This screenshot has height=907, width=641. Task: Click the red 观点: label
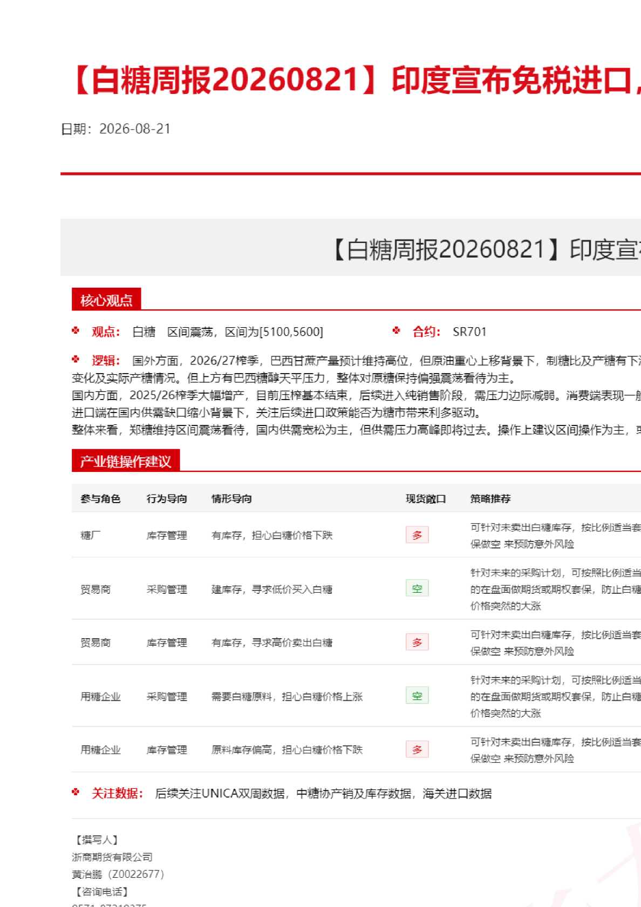(106, 332)
